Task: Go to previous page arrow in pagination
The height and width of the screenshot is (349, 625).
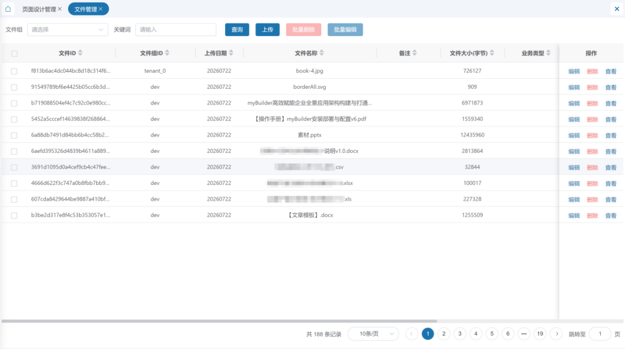Action: [411, 334]
